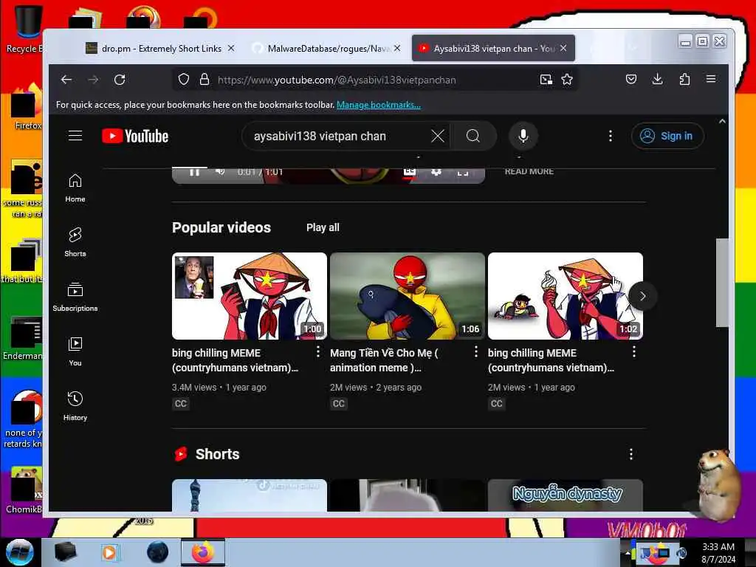Screen dimensions: 756x567
Task: Run the YouTube search with the magnifier button
Action: click(x=473, y=136)
